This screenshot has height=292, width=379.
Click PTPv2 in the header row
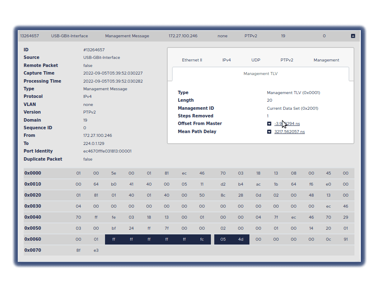[x=251, y=36]
